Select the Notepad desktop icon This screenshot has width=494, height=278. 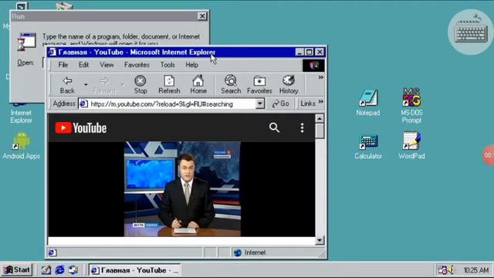tap(368, 103)
